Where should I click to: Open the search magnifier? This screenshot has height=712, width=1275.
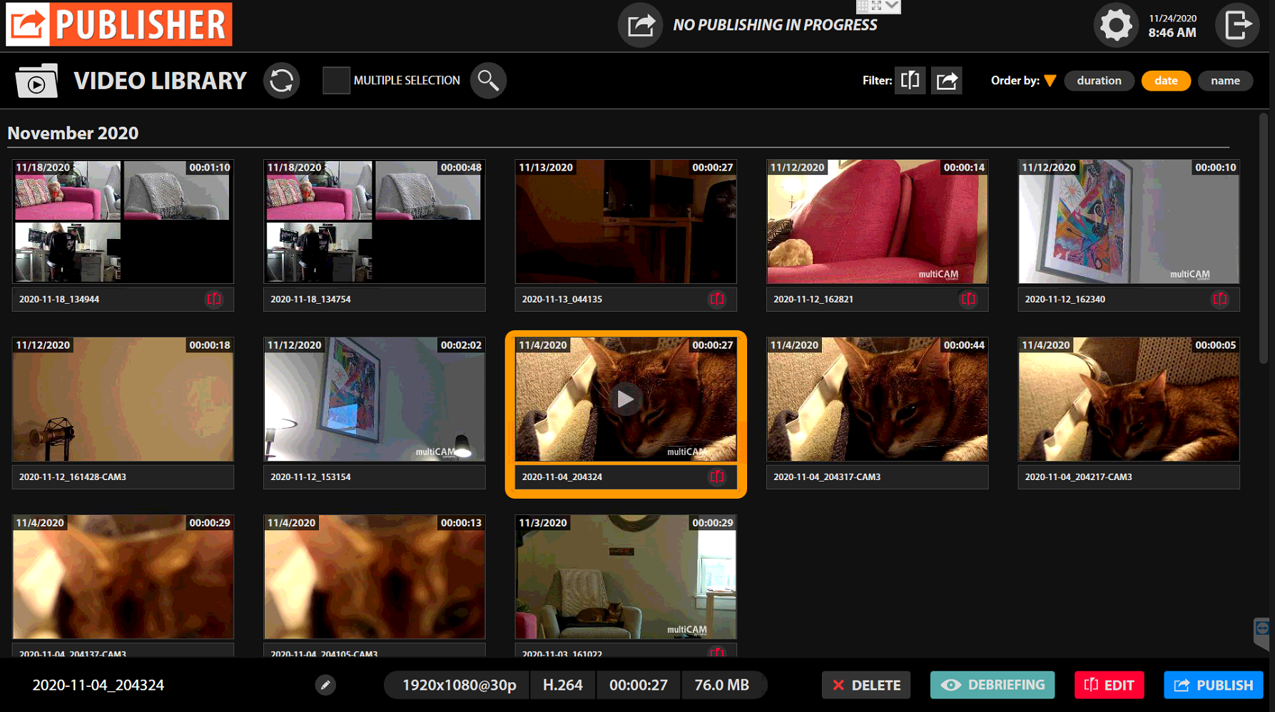pyautogui.click(x=489, y=81)
